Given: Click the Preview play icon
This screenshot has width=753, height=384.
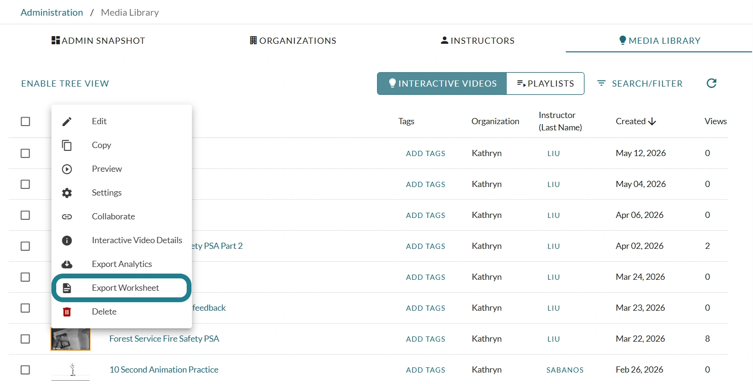Looking at the screenshot, I should [67, 169].
